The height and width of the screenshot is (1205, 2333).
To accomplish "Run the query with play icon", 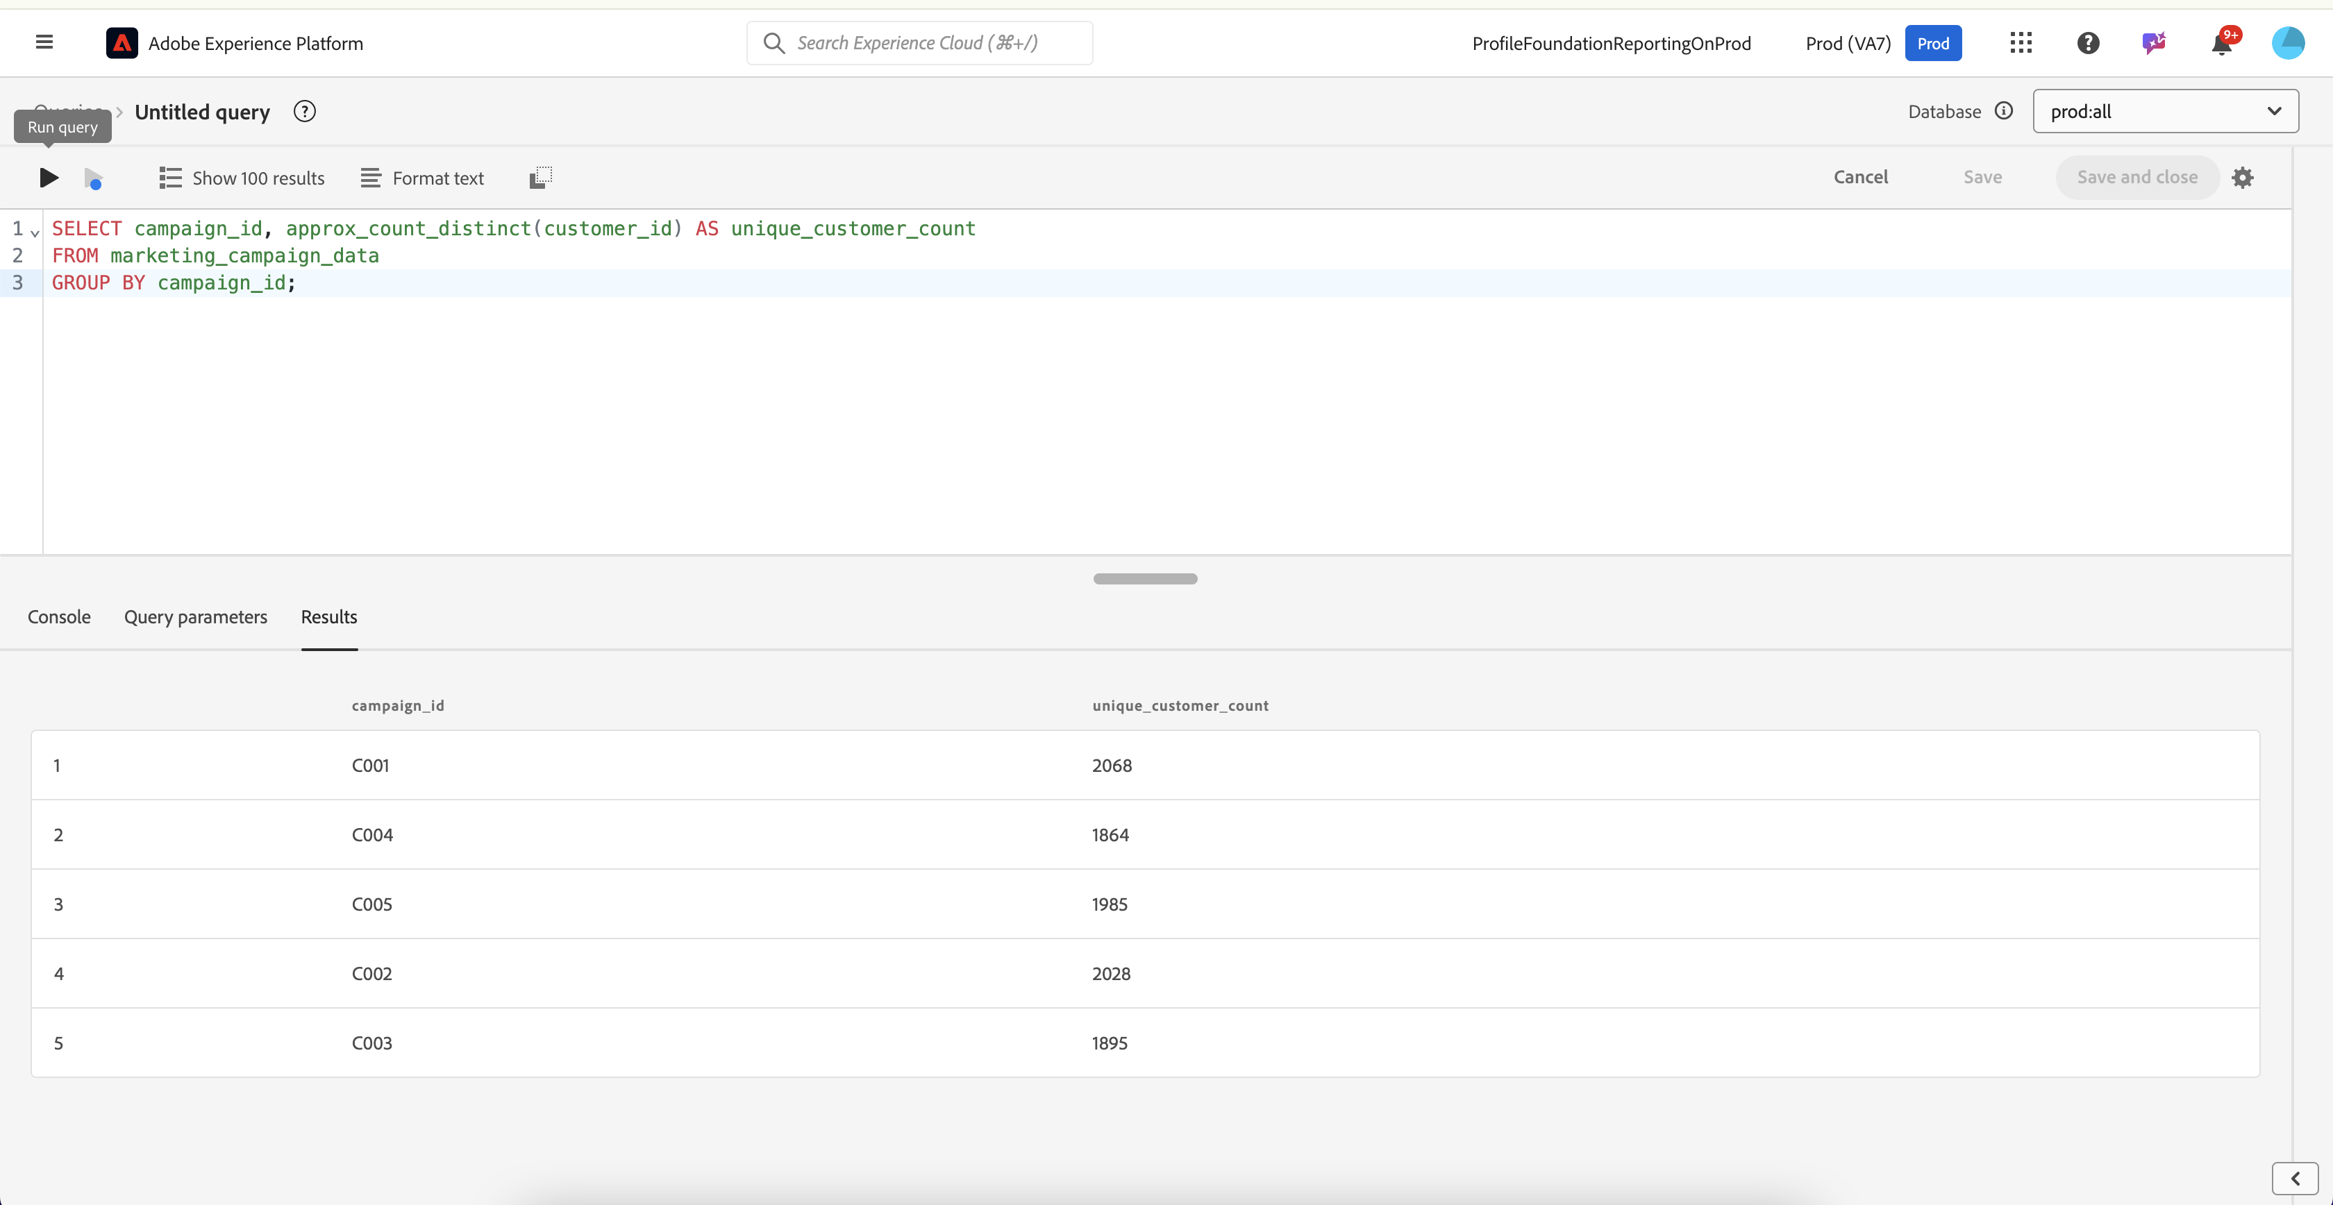I will pos(49,178).
